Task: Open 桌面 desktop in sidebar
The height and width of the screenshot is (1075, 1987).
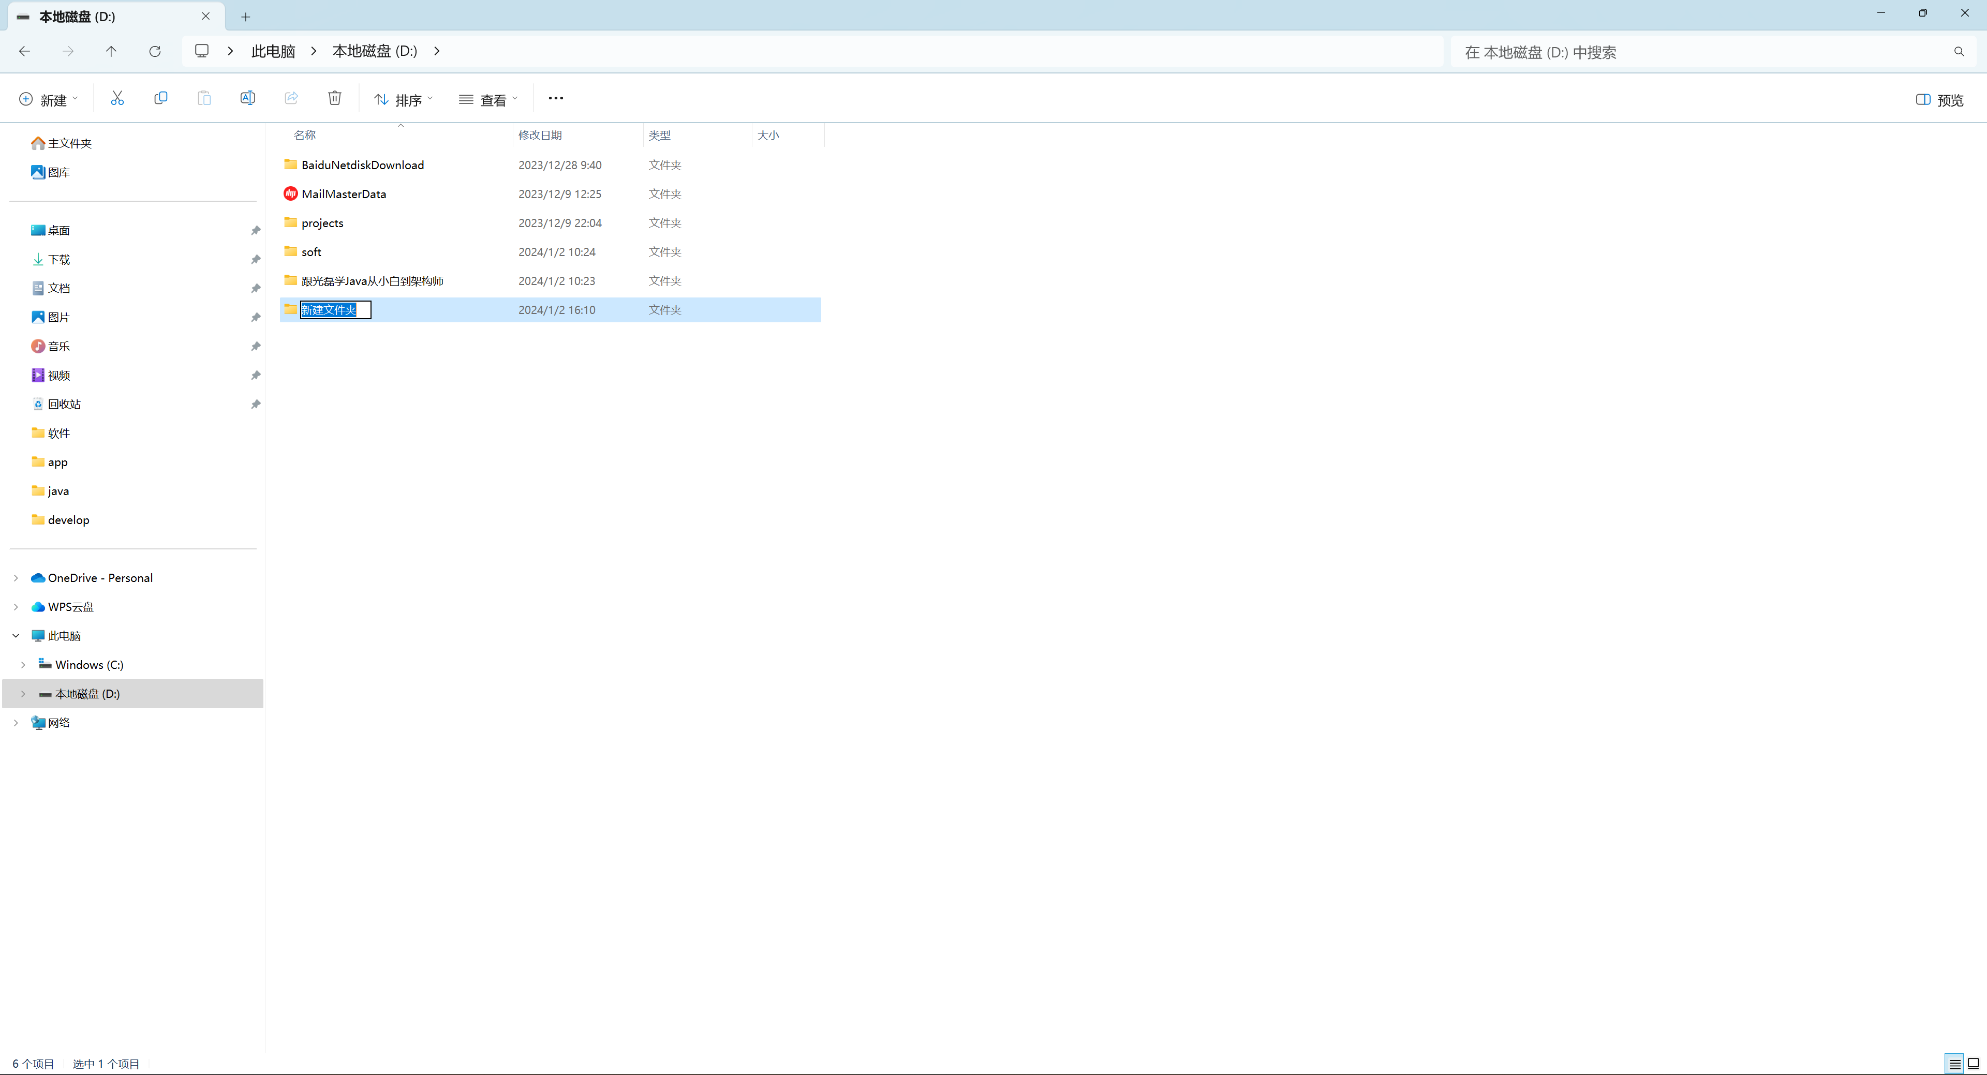Action: tap(50, 231)
